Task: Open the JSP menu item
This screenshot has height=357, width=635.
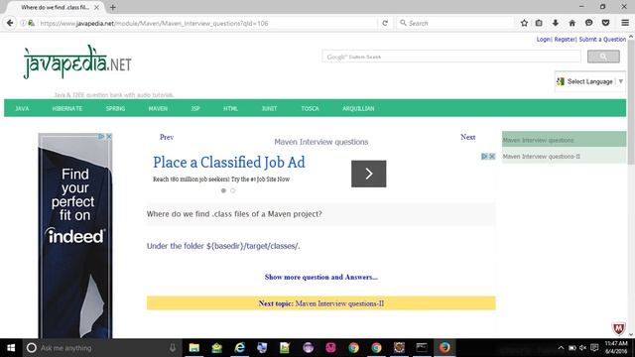Action: click(x=195, y=108)
